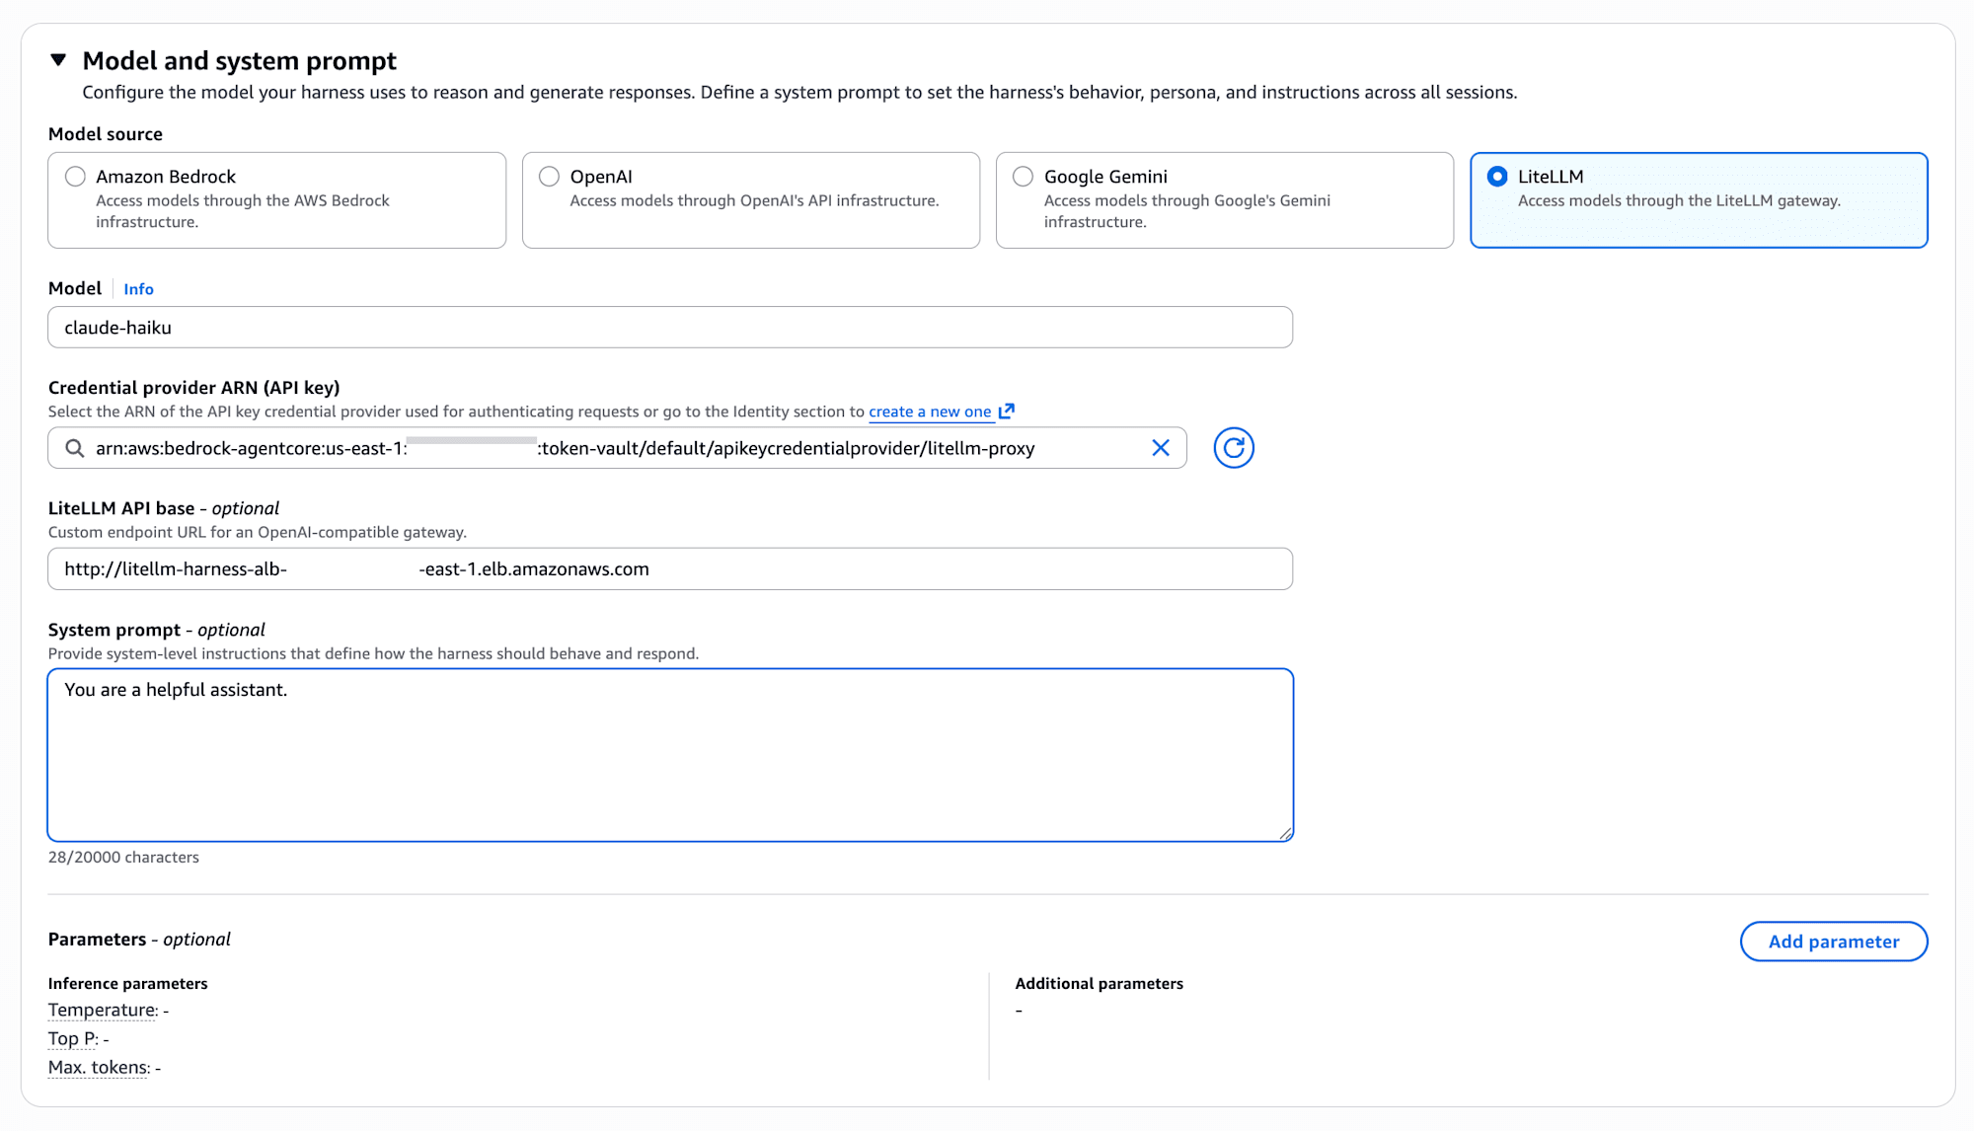The image size is (1974, 1131).
Task: Click the Add parameter button
Action: click(1834, 942)
